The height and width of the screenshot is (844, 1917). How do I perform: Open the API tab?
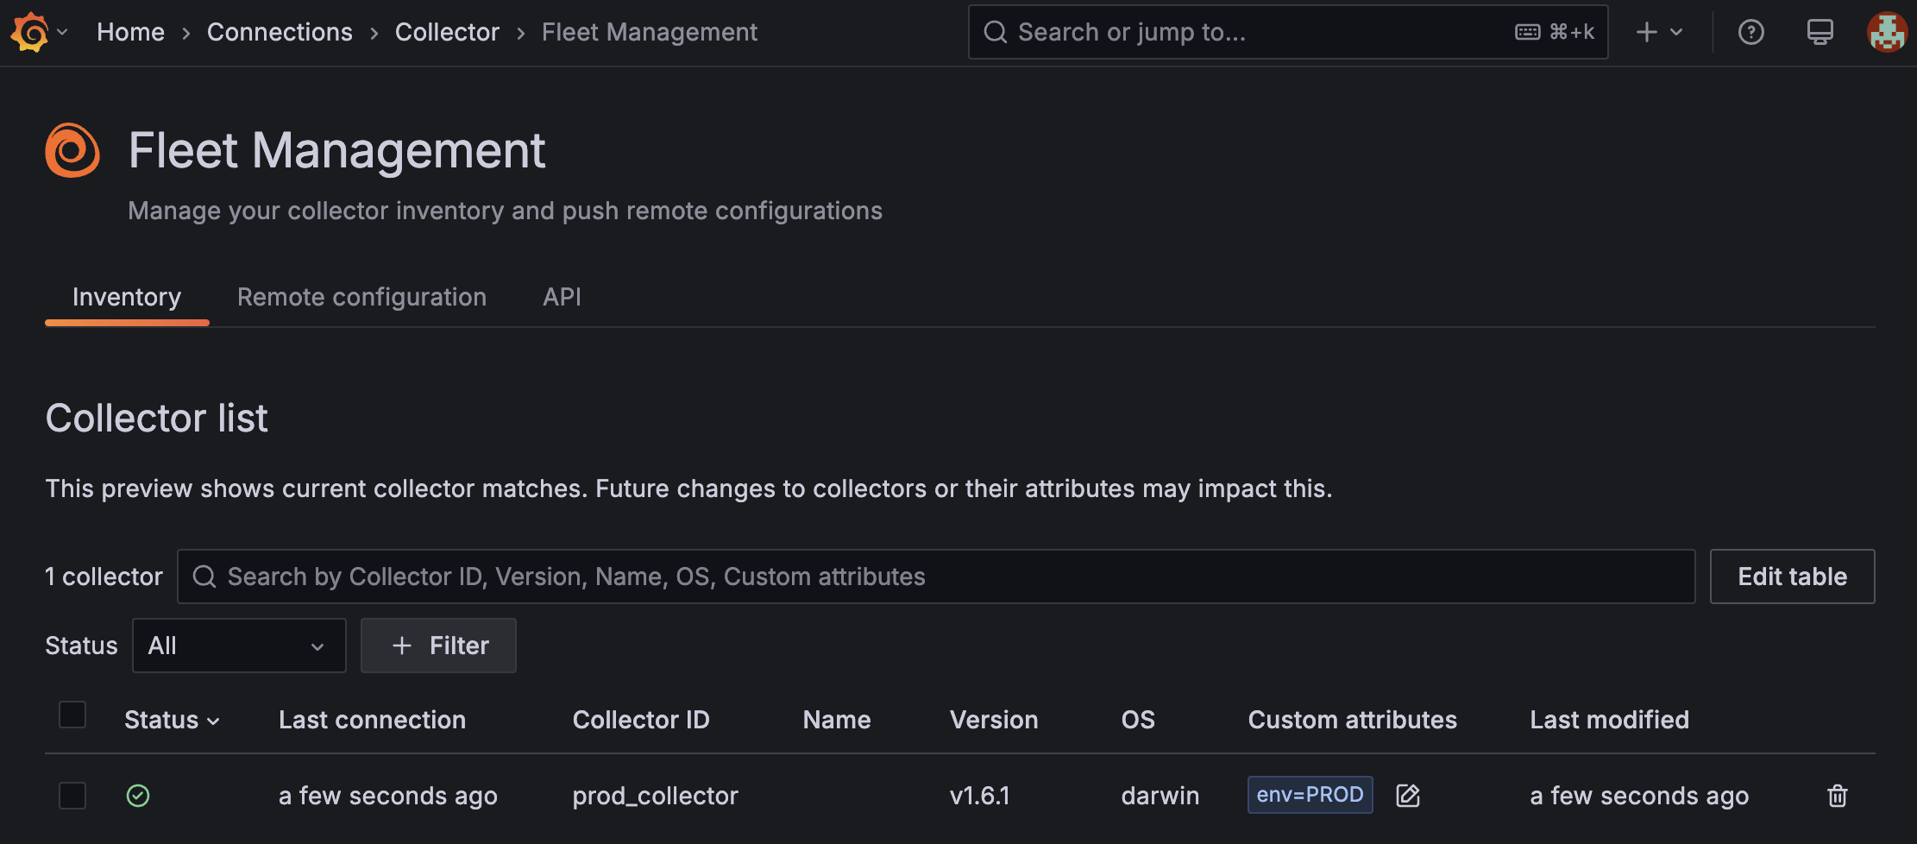[562, 297]
